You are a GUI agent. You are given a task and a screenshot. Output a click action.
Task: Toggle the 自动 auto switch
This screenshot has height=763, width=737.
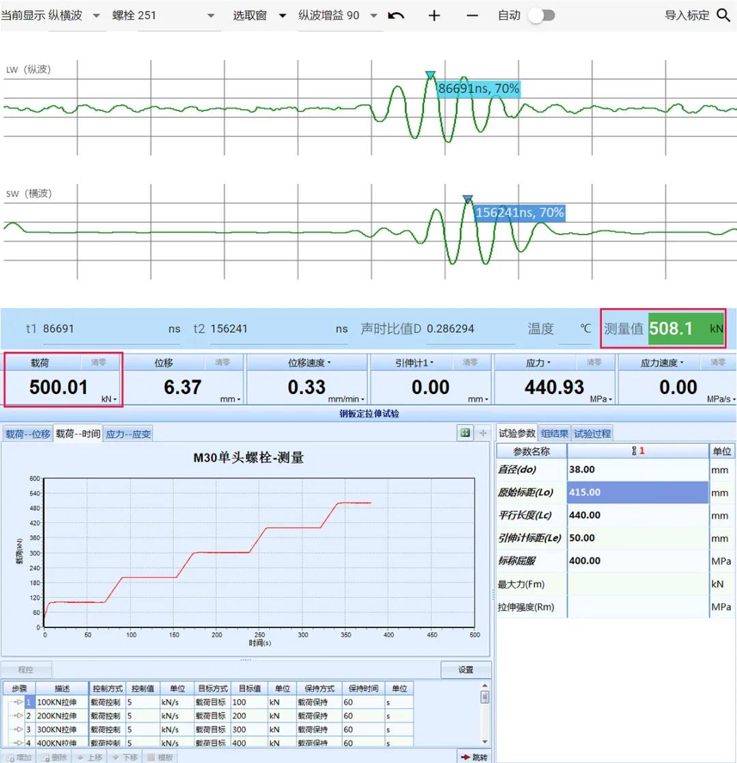tap(541, 15)
